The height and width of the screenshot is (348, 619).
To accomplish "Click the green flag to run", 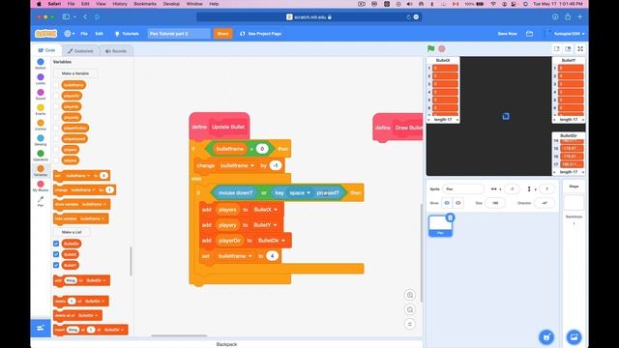I will (x=430, y=48).
